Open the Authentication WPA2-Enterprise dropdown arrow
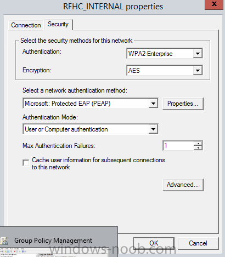Screen dimensions: 225x257 pyautogui.click(x=198, y=54)
